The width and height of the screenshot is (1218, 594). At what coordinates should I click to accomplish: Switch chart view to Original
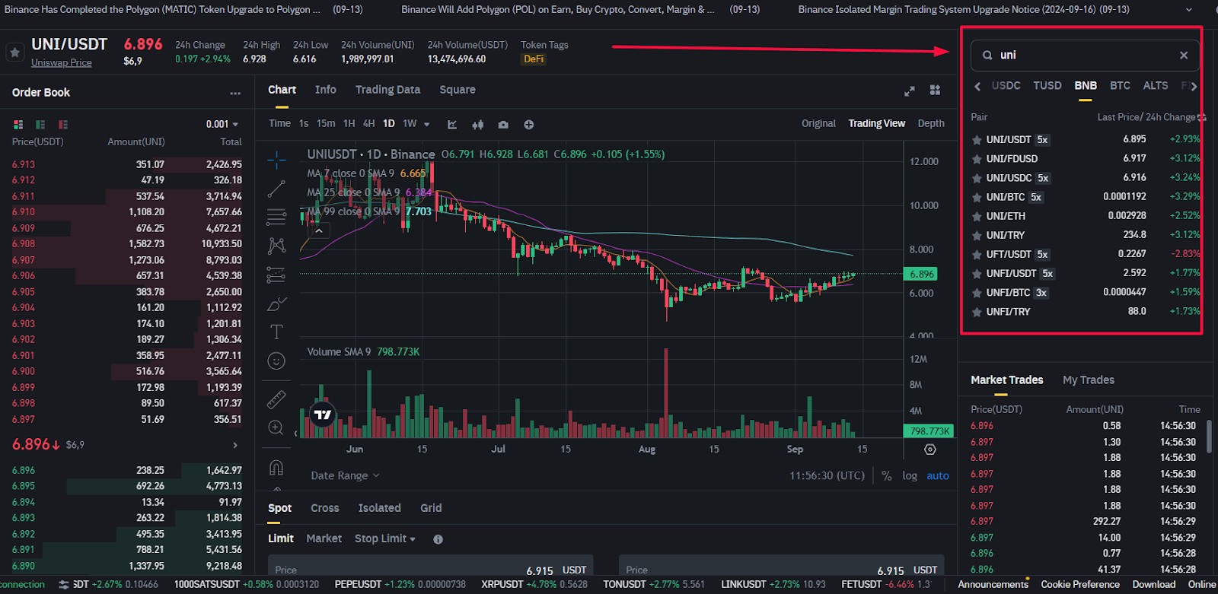[x=818, y=123]
